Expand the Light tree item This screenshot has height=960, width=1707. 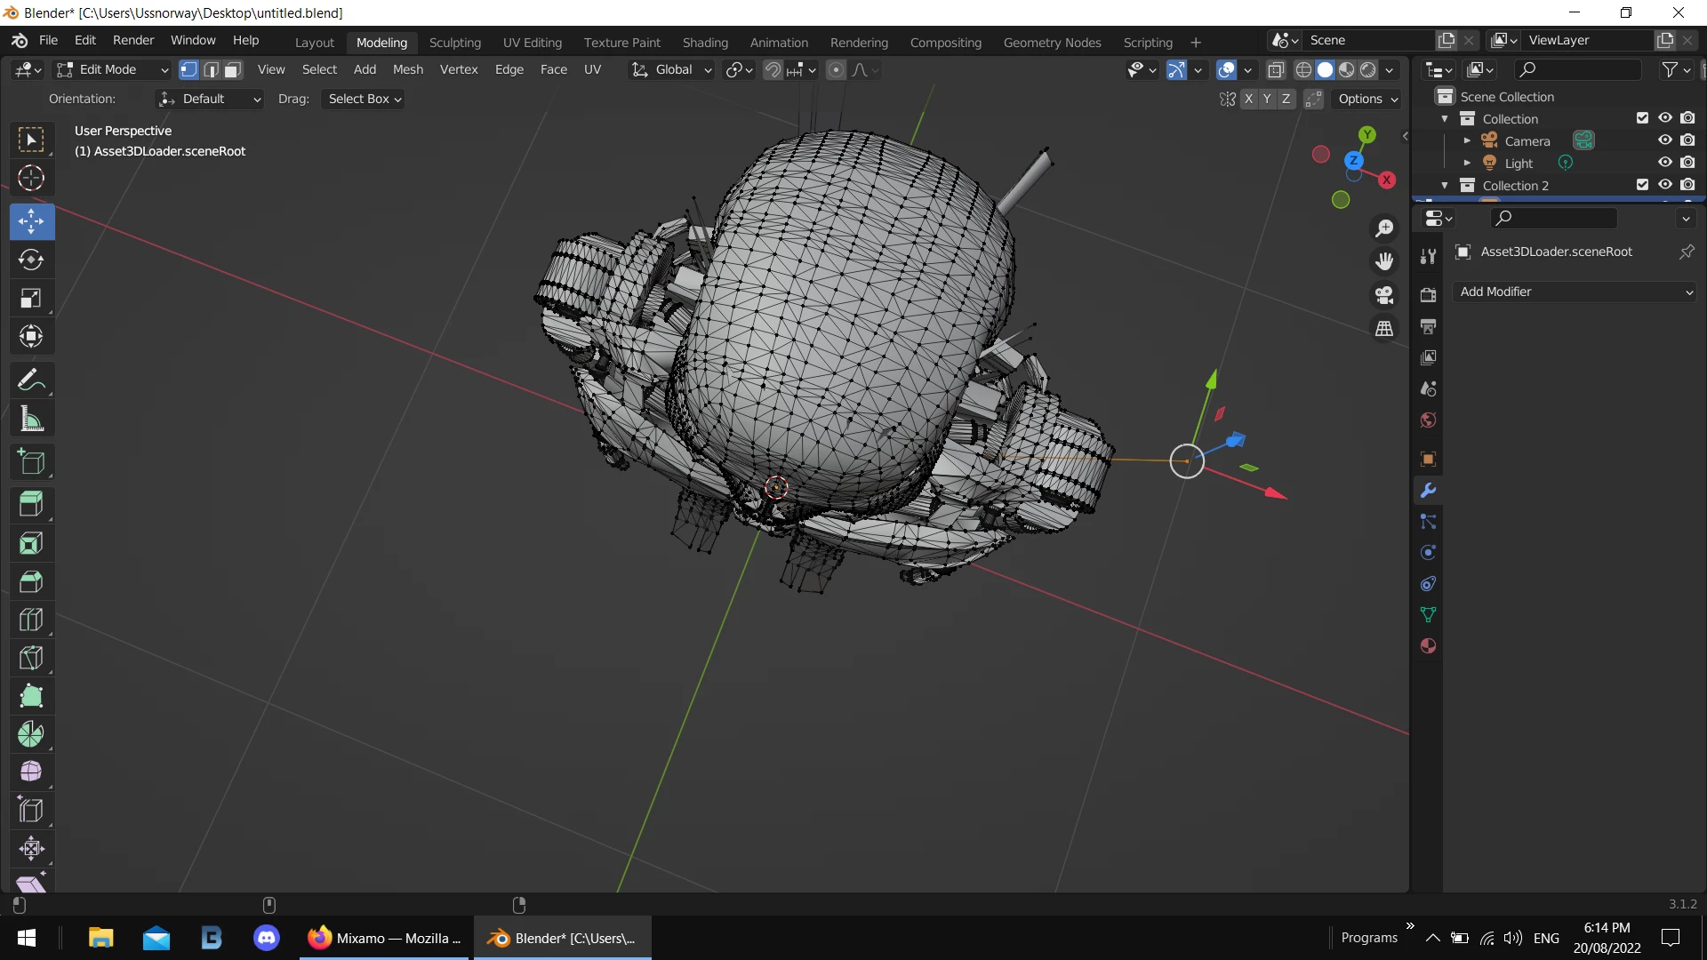(x=1467, y=164)
